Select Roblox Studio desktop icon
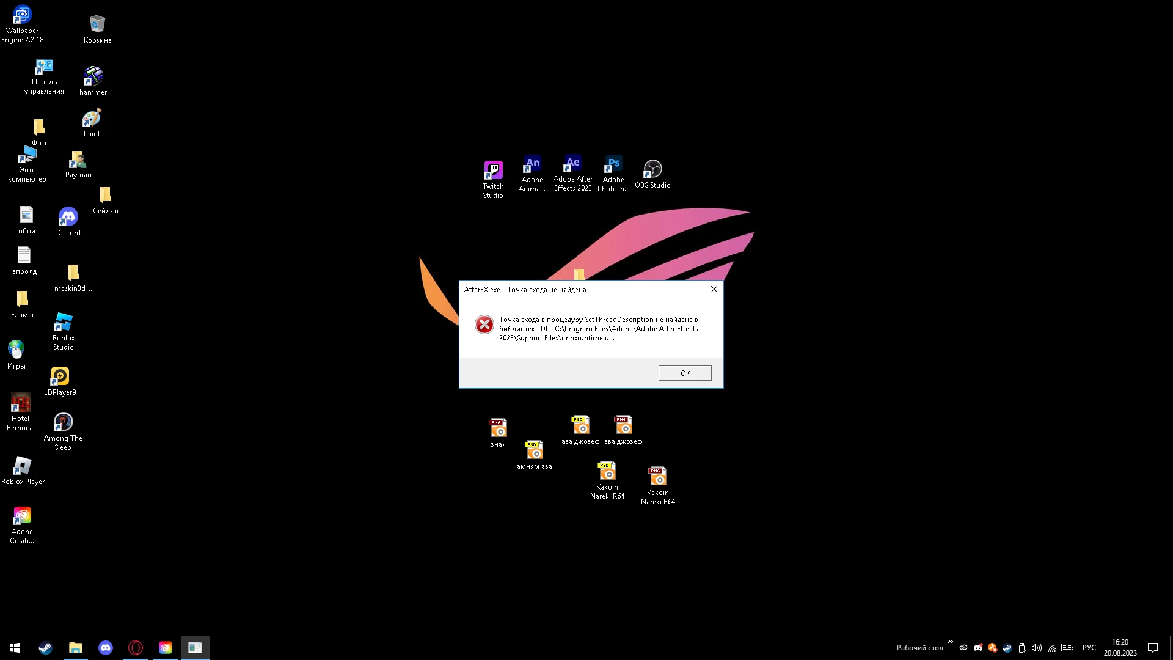This screenshot has height=660, width=1173. click(63, 331)
